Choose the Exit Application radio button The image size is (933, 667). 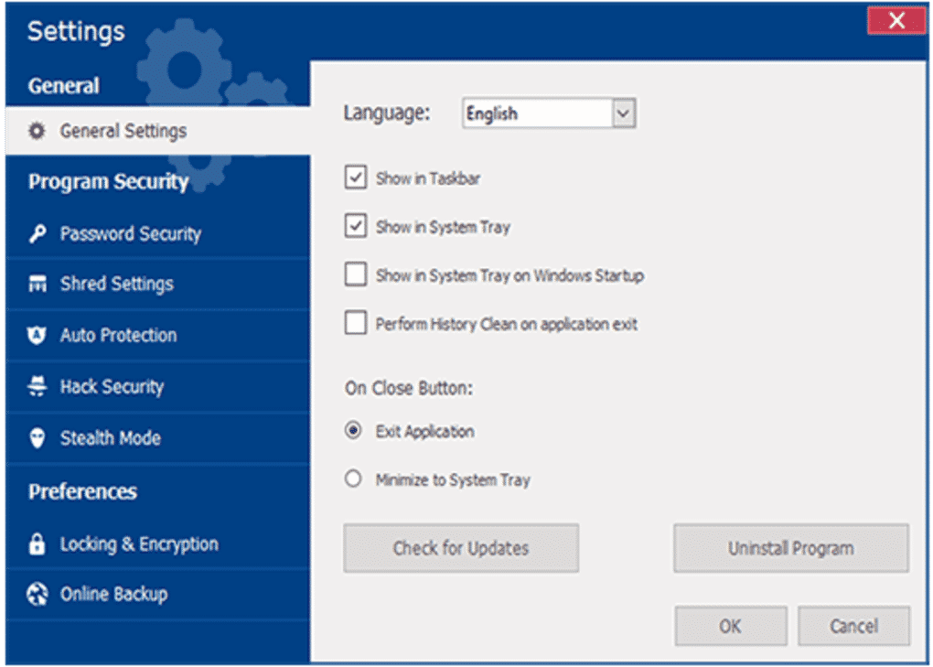[353, 431]
